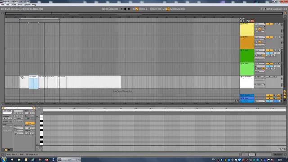Fold the 3 Audio track
This screenshot has width=288, height=162.
click(241, 50)
